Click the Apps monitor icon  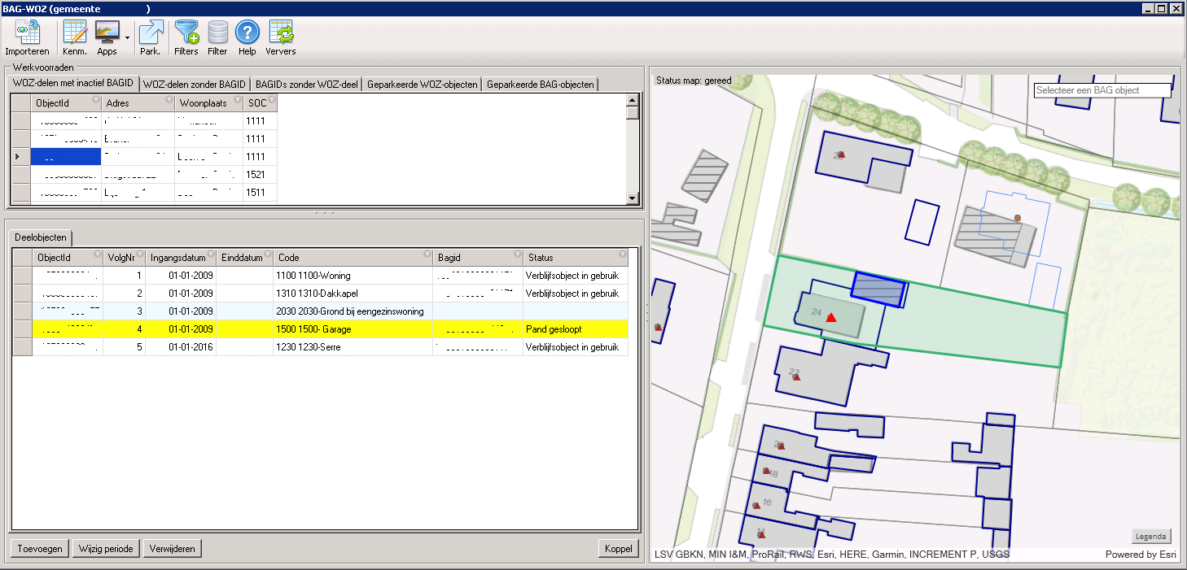107,33
